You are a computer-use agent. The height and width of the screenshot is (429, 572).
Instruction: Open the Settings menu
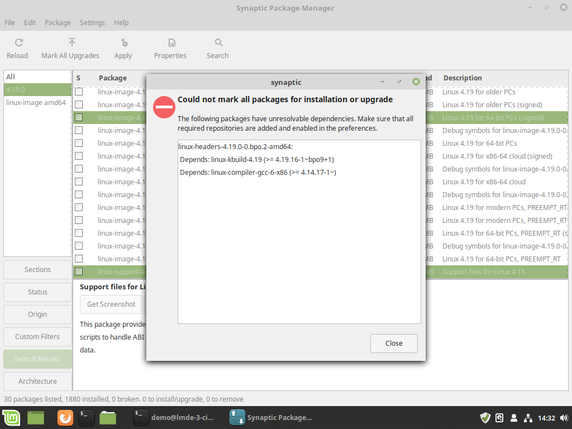(x=92, y=22)
